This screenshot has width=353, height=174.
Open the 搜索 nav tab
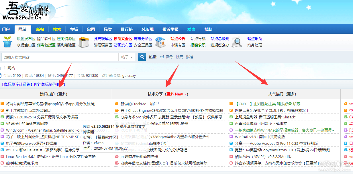tap(57, 29)
